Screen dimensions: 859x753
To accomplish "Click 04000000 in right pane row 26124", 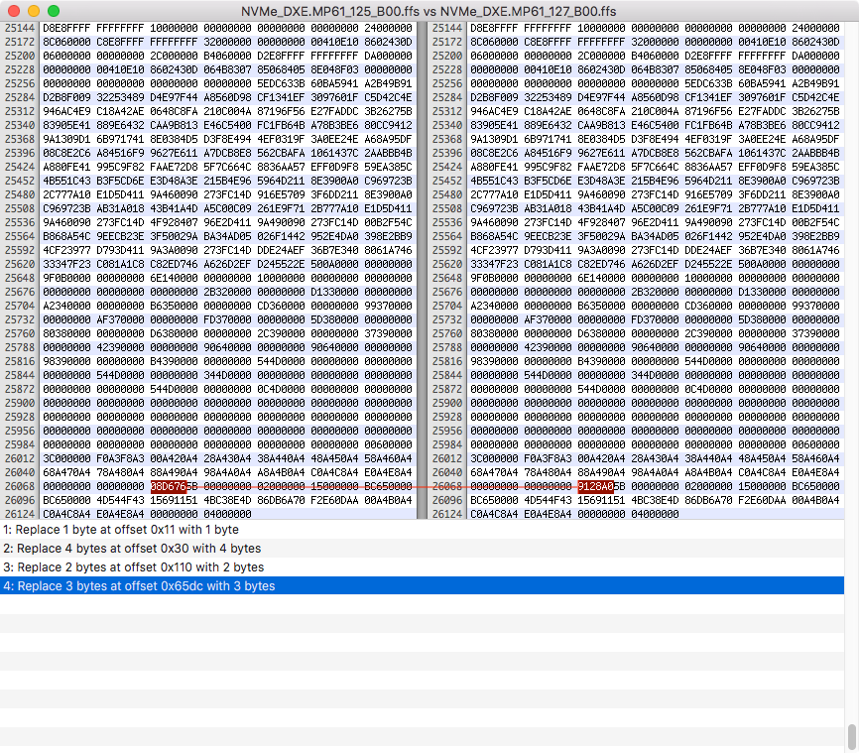I will [656, 514].
